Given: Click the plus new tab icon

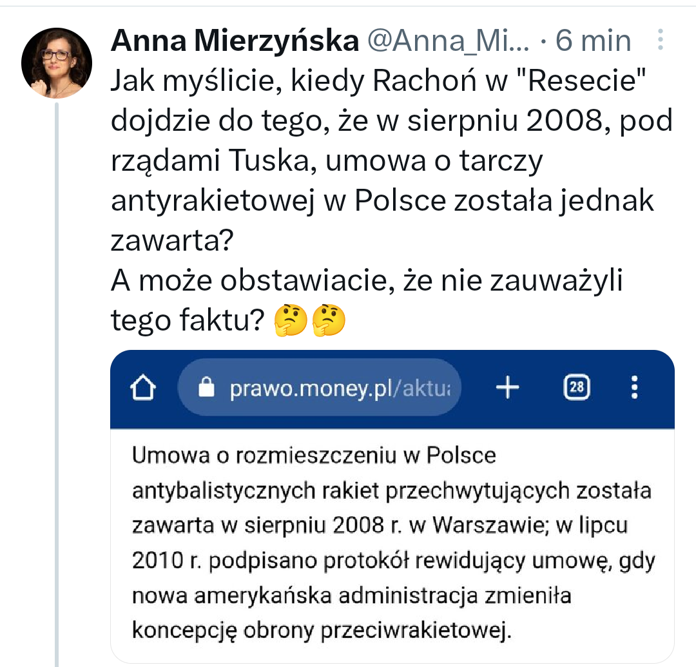Looking at the screenshot, I should coord(508,388).
